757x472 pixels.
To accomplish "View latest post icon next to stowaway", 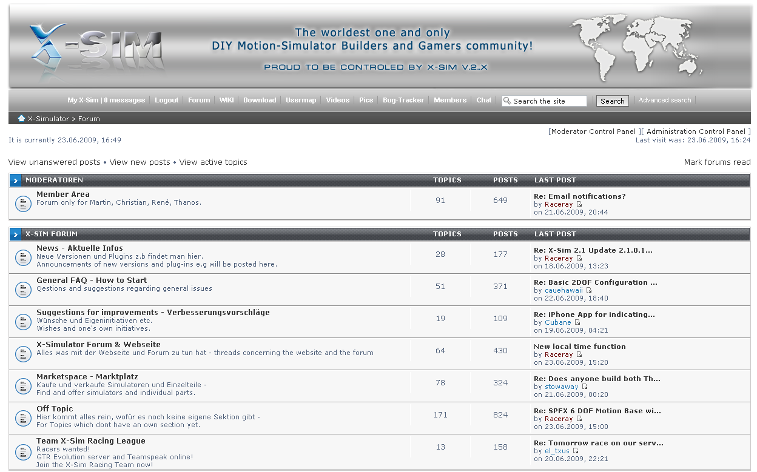I will click(x=585, y=387).
